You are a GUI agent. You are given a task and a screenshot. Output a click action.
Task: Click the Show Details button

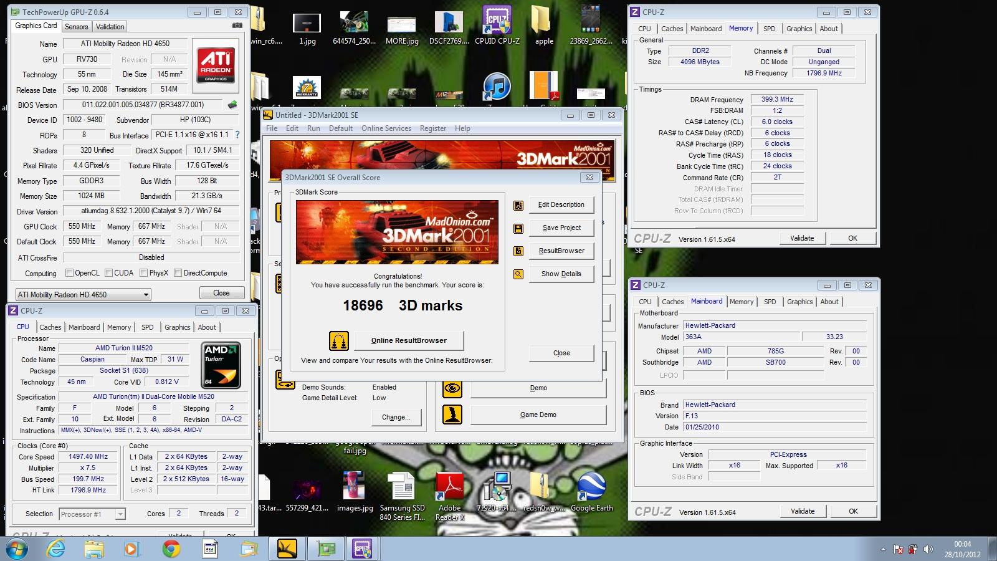click(561, 274)
